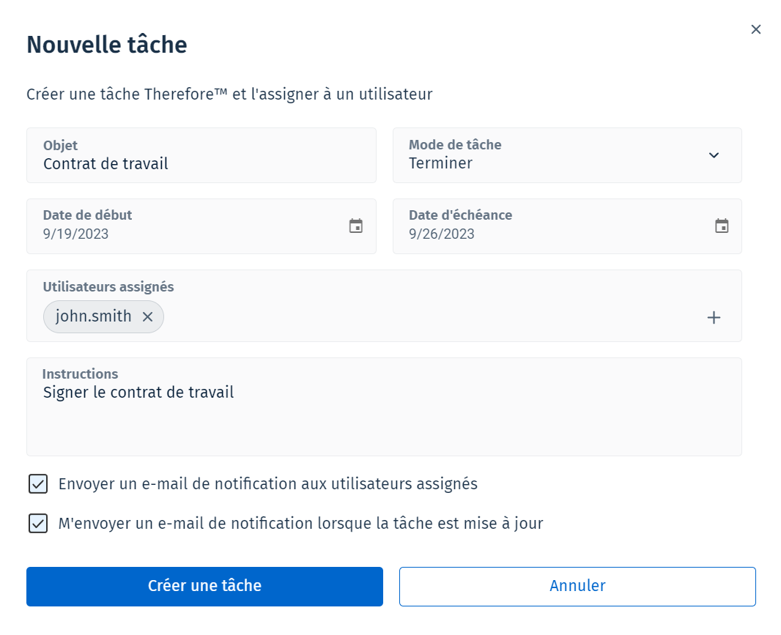Click the 'Envoyer un e-mail de notification' label text

point(267,484)
